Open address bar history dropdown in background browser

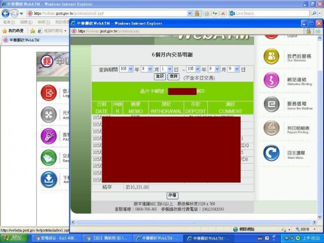click(190, 13)
